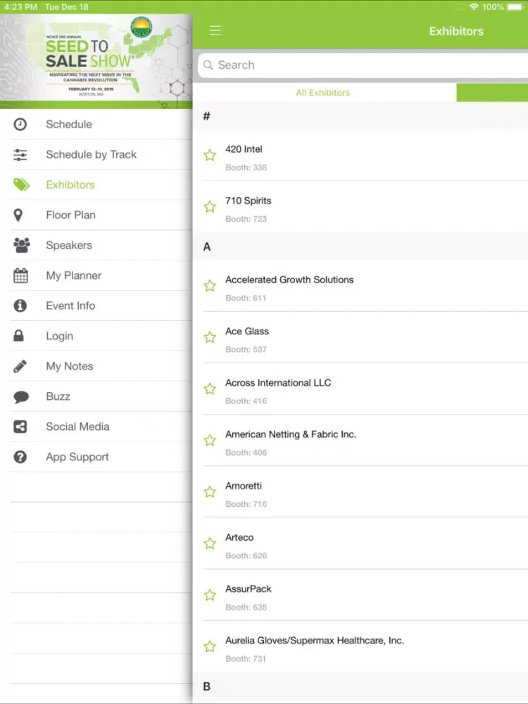Viewport: 528px width, 704px height.
Task: Click 'Booth: 611' text
Action: tap(246, 298)
